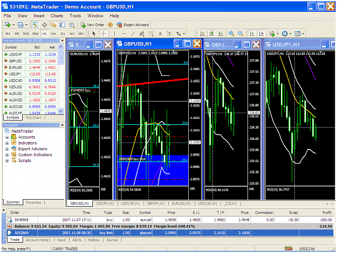The image size is (337, 253).
Task: Click the Expert Advisors toolbar button
Action: click(x=133, y=25)
